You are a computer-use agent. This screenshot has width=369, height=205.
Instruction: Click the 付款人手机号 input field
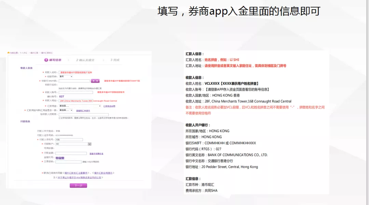[x=69, y=140]
